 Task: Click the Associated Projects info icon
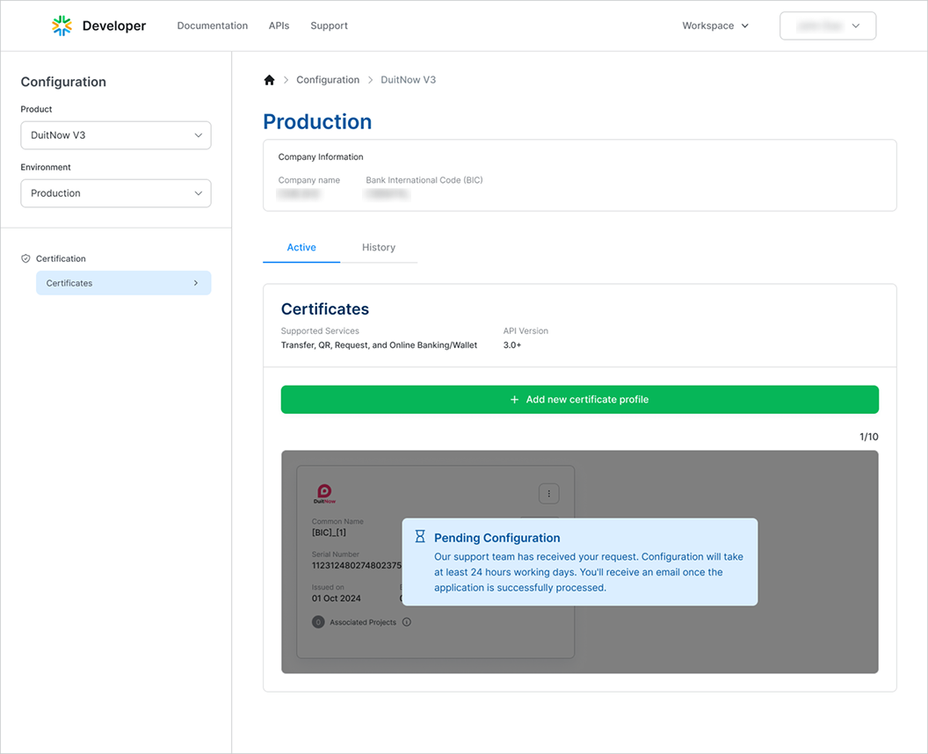point(407,622)
